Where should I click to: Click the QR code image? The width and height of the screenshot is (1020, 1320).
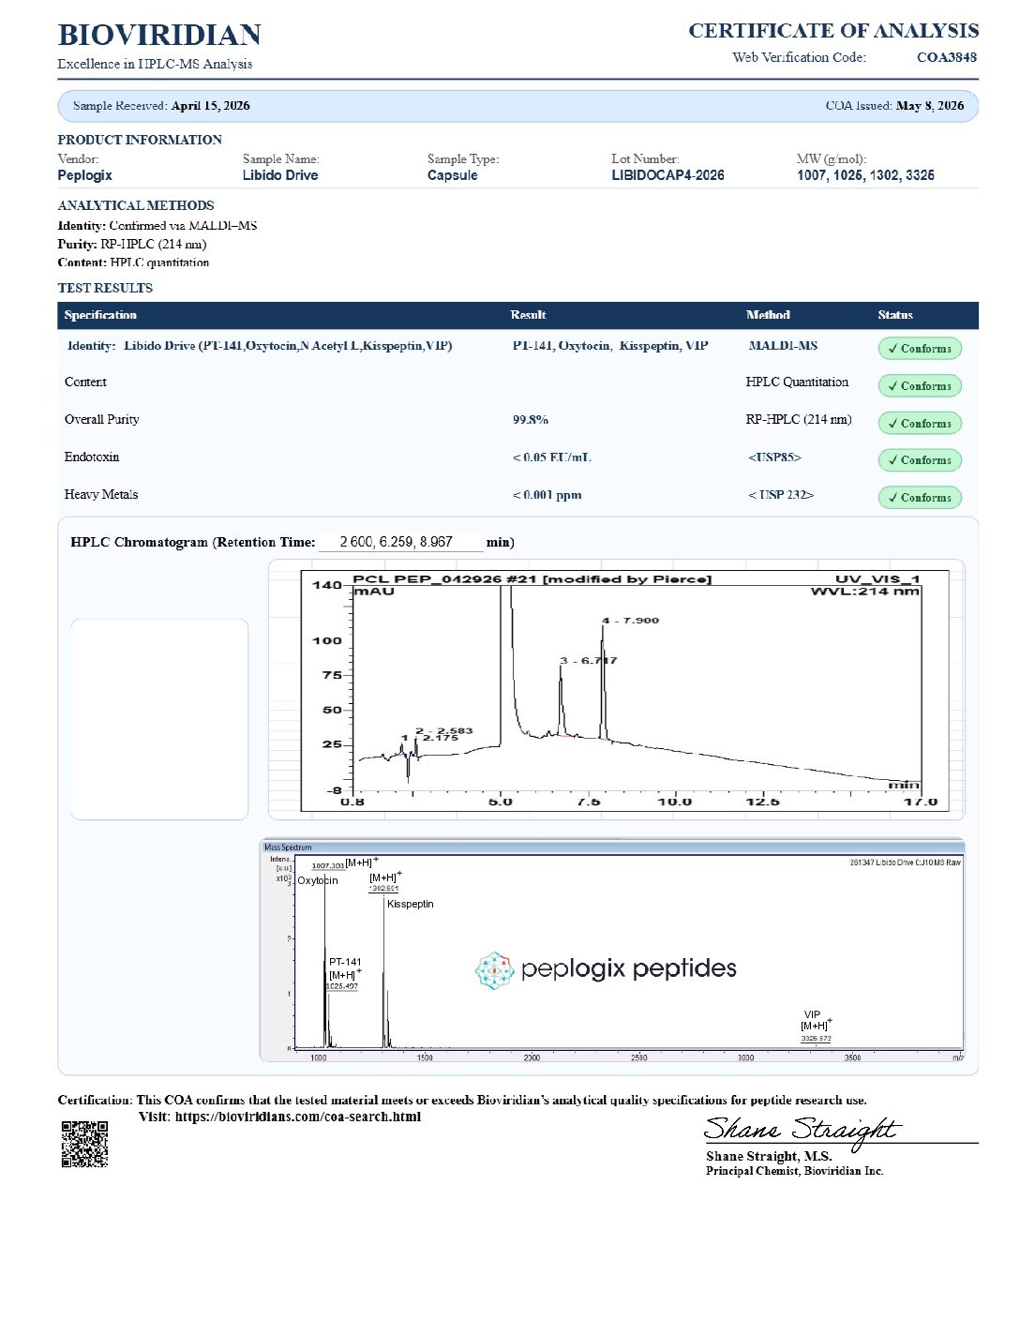pos(84,1144)
